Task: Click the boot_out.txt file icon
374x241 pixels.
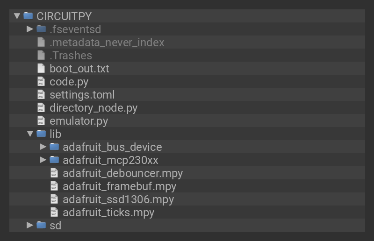Action: pyautogui.click(x=41, y=68)
